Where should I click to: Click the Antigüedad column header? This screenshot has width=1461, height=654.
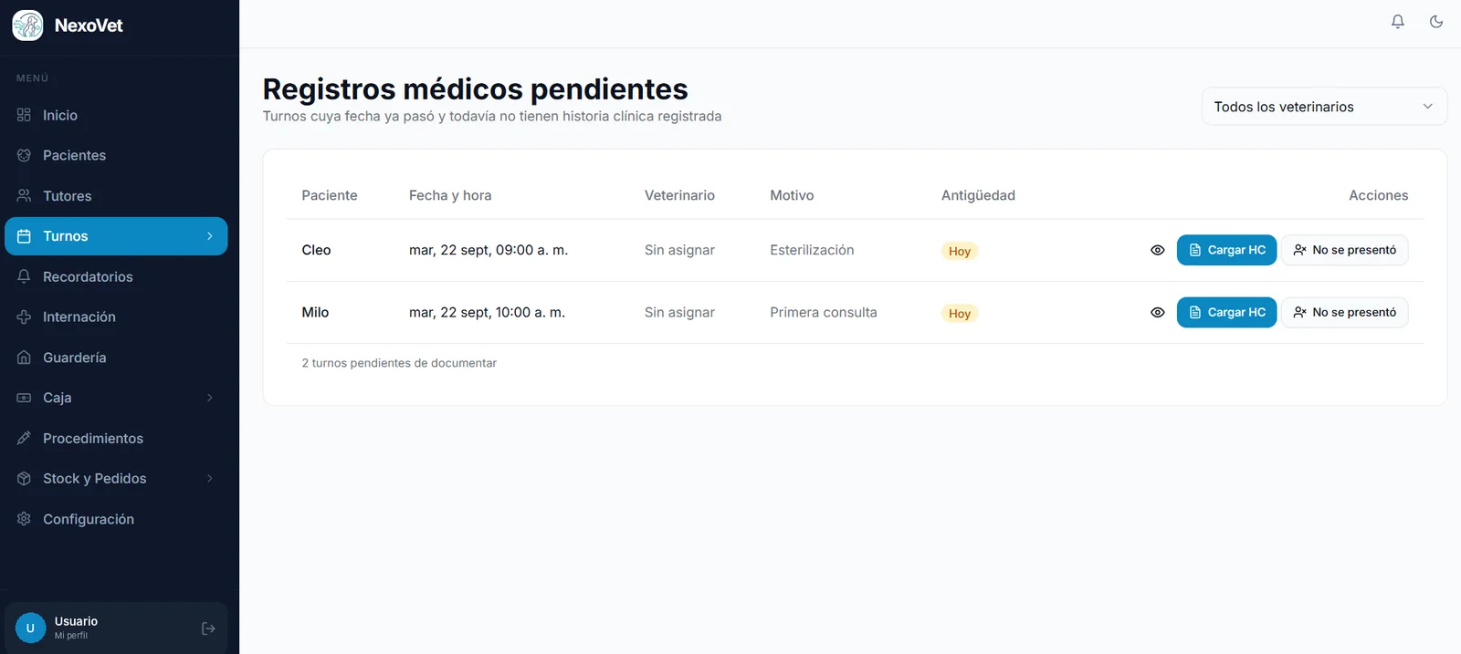click(978, 195)
